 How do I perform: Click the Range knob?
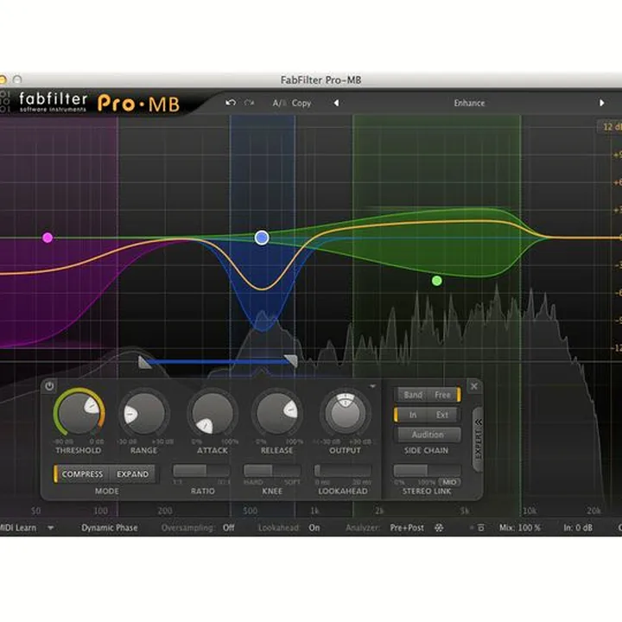pos(144,413)
